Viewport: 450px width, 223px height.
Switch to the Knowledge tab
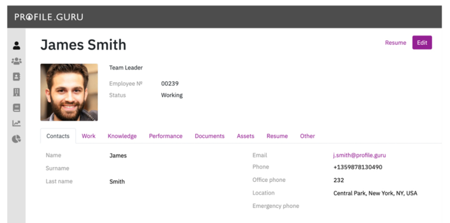point(122,136)
